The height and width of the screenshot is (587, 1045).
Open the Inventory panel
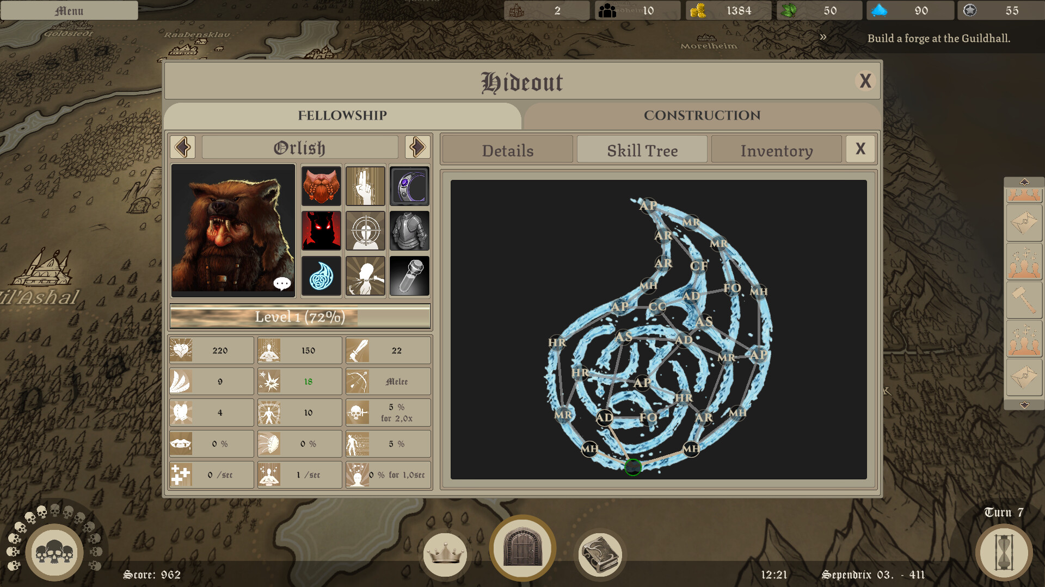[x=776, y=150]
